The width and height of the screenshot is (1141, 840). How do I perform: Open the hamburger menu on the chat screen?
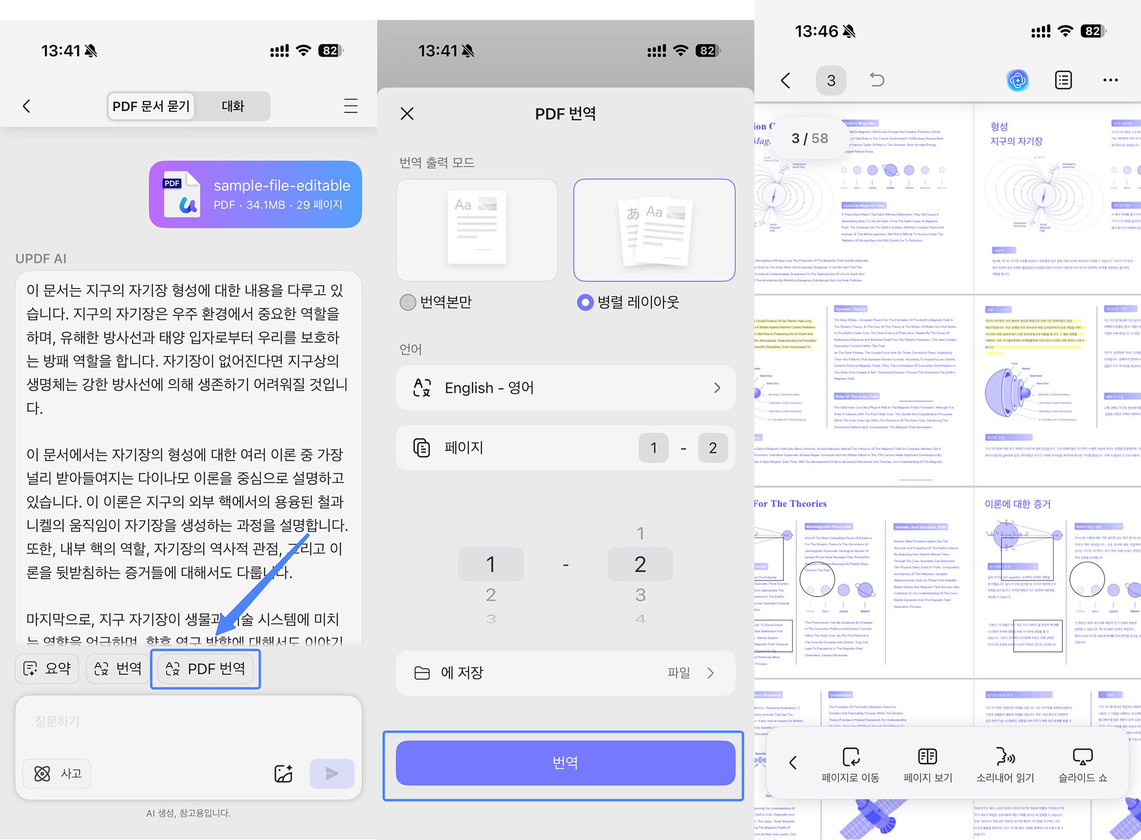pyautogui.click(x=350, y=106)
